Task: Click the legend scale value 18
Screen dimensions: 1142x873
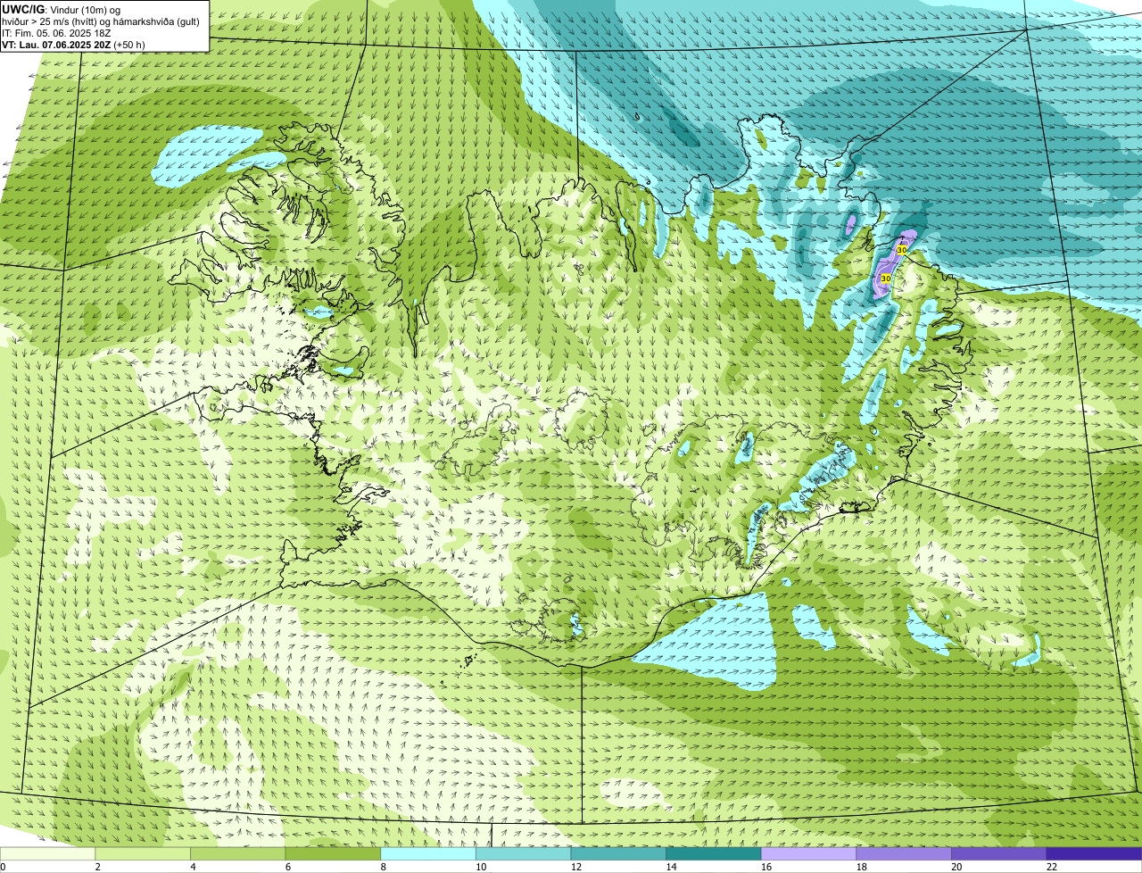Action: (x=862, y=867)
